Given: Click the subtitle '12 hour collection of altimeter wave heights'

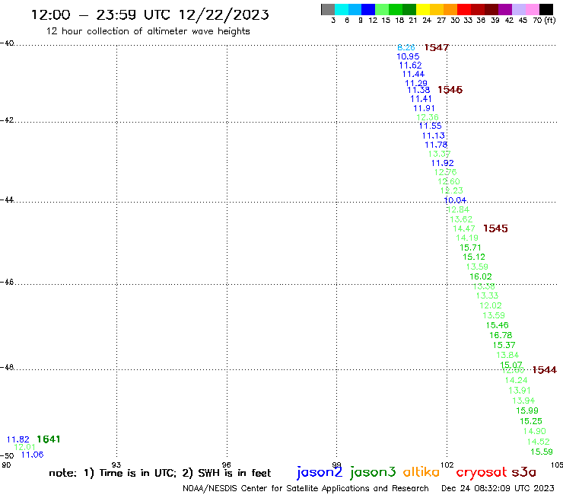Looking at the screenshot, I should [x=148, y=31].
